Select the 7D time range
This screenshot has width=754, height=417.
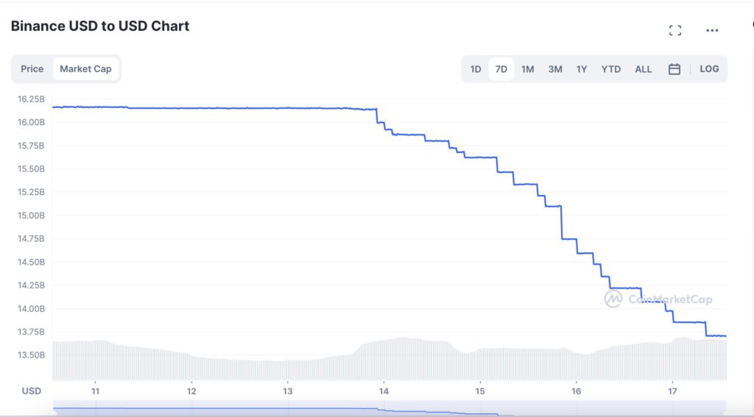tap(501, 69)
